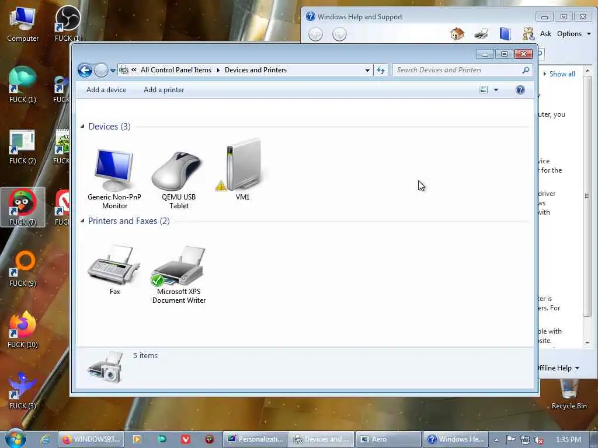Screen dimensions: 598x448
Task: Open the address bar history dropdown arrow
Action: tap(367, 70)
